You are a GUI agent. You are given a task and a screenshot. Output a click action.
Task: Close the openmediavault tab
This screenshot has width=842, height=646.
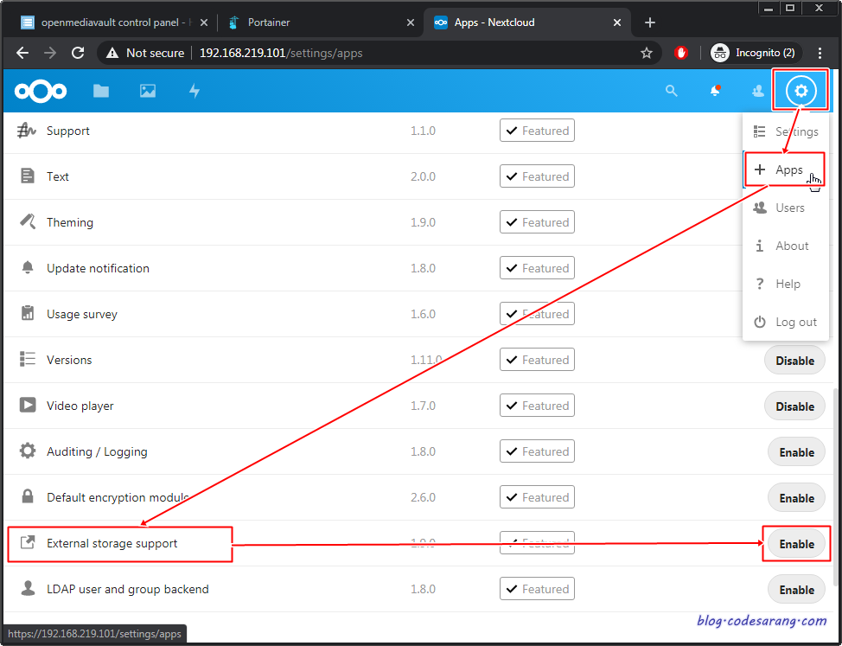[203, 22]
